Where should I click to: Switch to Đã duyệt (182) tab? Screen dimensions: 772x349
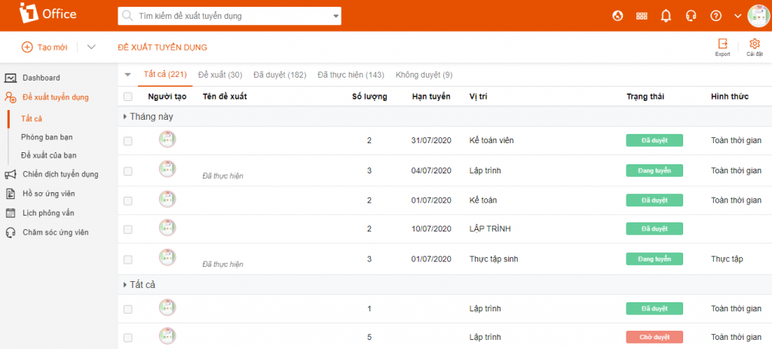click(x=280, y=75)
